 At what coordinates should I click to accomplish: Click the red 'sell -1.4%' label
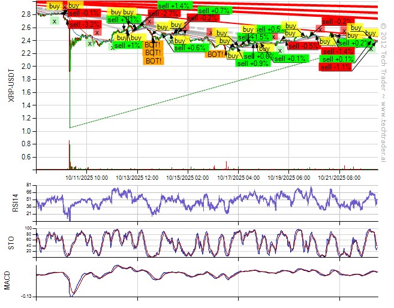(337, 52)
